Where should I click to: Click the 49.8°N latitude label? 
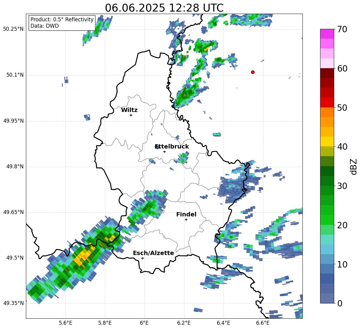[x=15, y=166]
